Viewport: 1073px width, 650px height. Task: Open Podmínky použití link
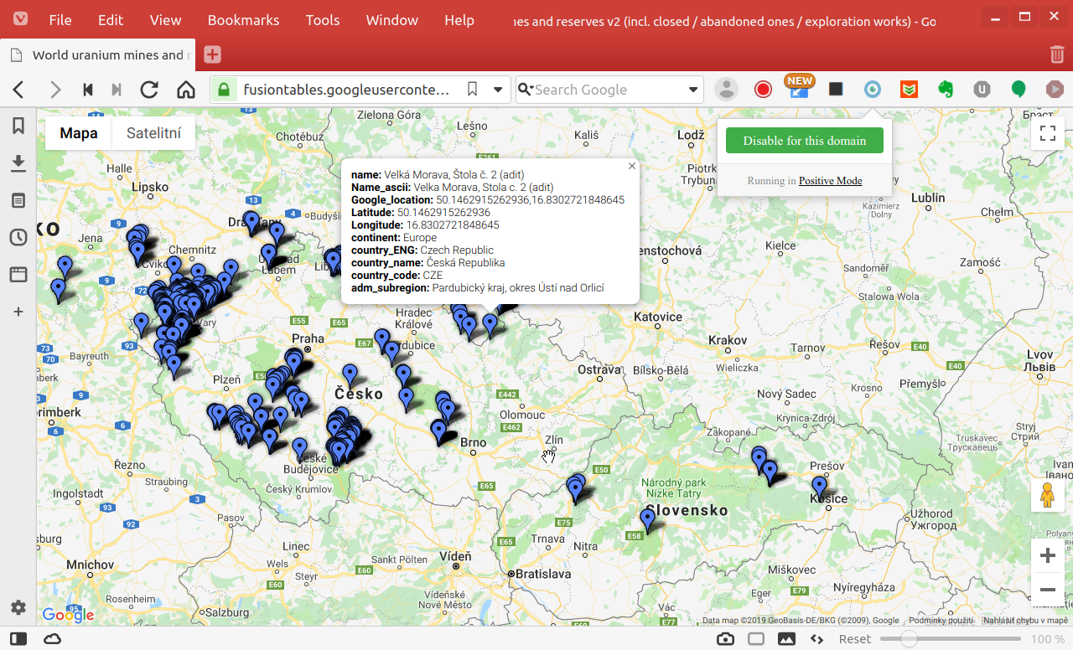[941, 621]
